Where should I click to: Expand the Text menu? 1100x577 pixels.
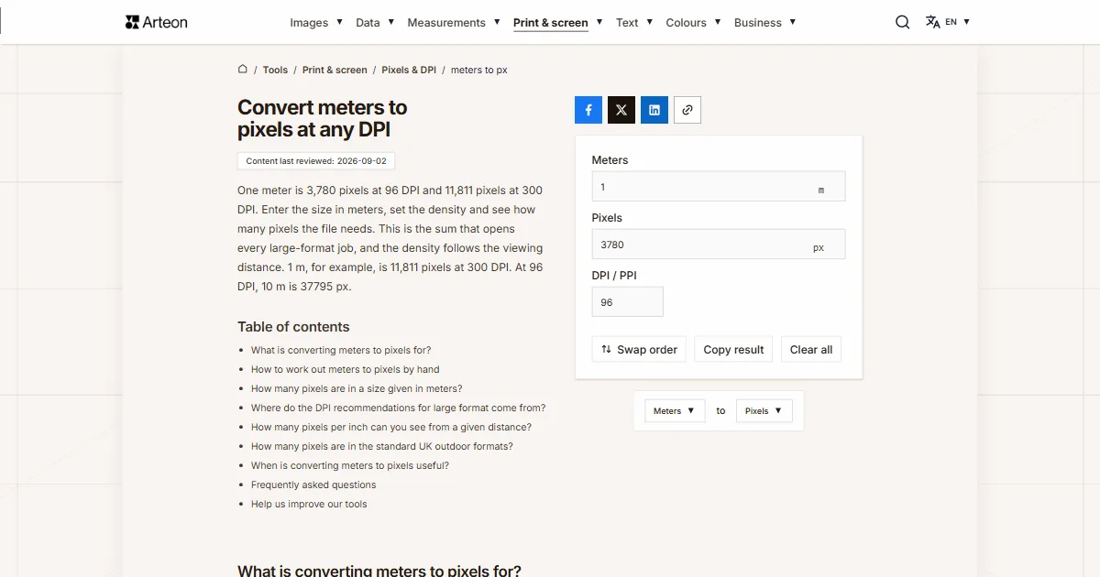[634, 22]
